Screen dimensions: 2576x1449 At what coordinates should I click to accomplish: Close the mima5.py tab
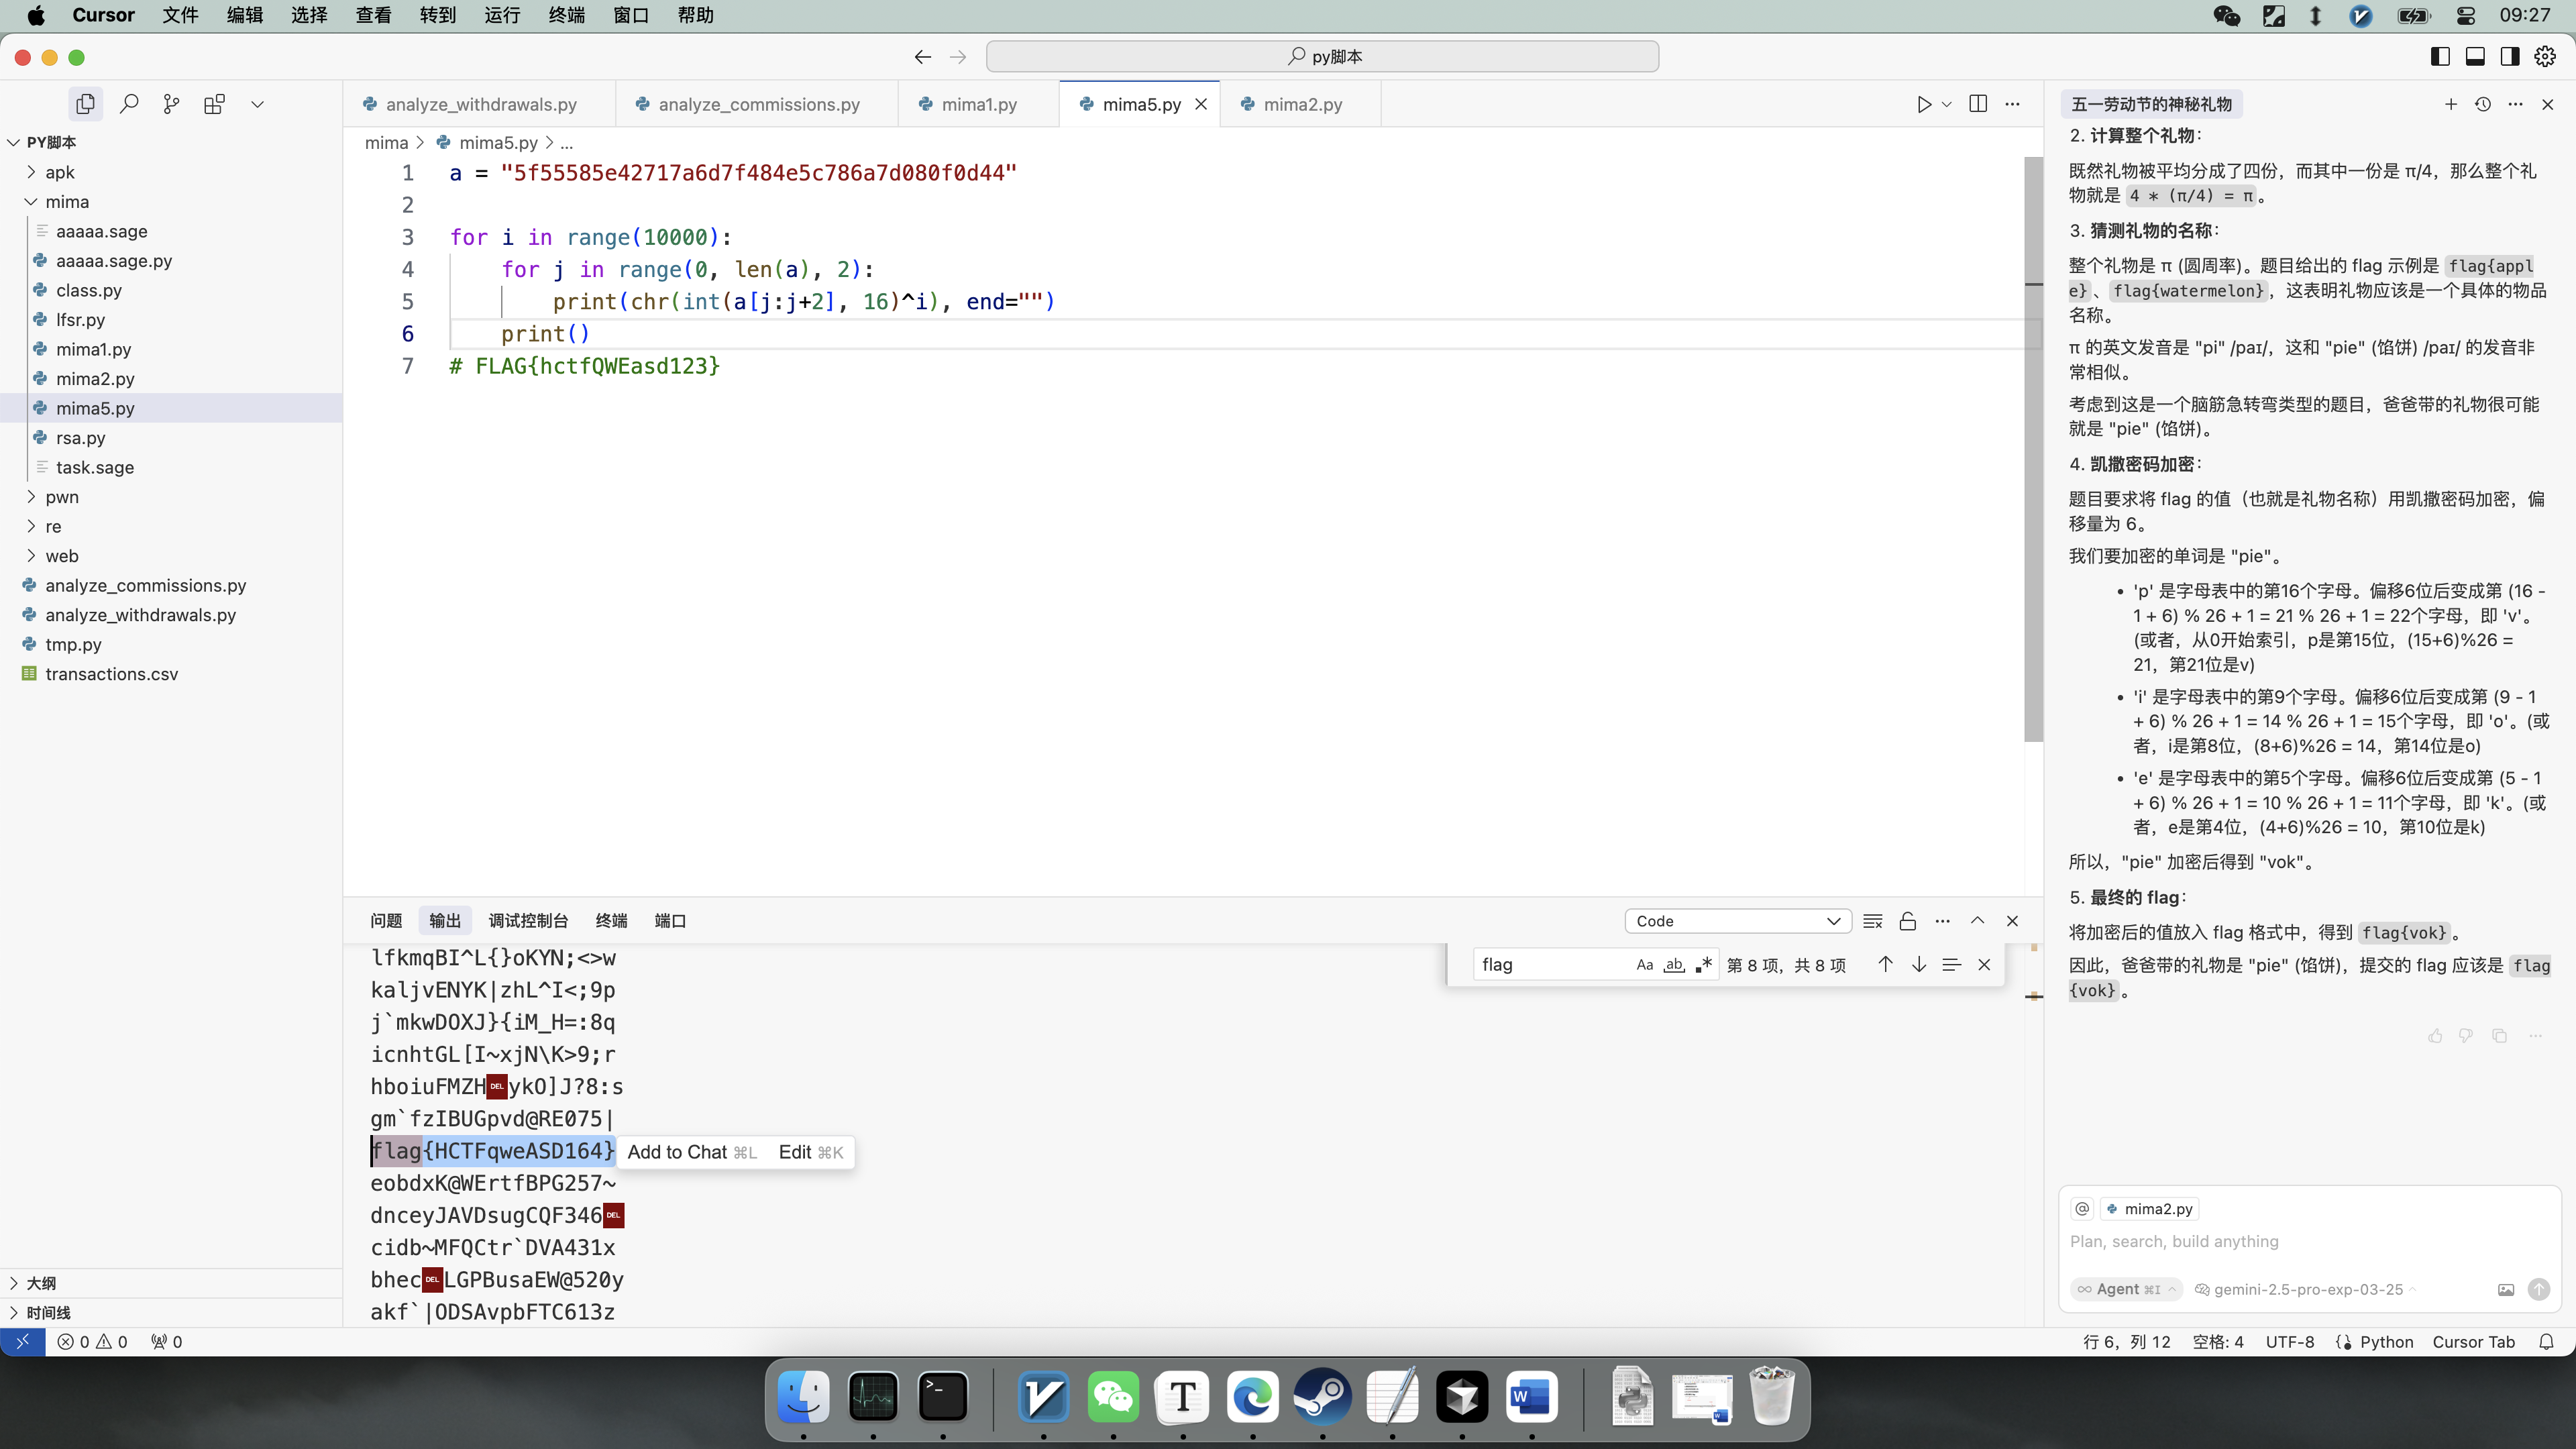(1201, 104)
